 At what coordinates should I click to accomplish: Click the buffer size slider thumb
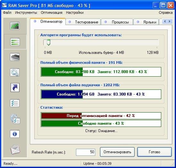pyautogui.click(x=48, y=42)
